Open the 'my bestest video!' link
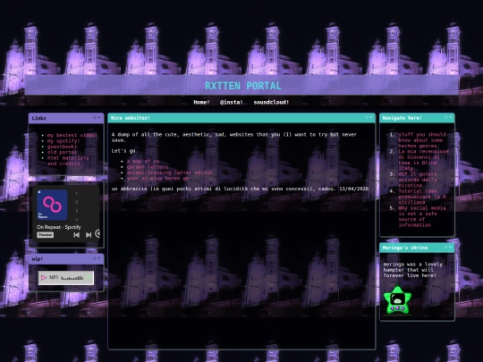Image resolution: width=483 pixels, height=362 pixels. pos(72,135)
